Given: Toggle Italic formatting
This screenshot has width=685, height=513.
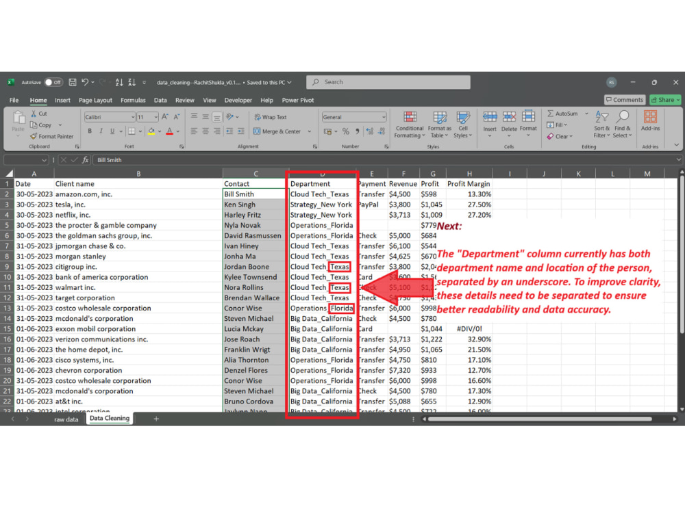Looking at the screenshot, I should (101, 131).
